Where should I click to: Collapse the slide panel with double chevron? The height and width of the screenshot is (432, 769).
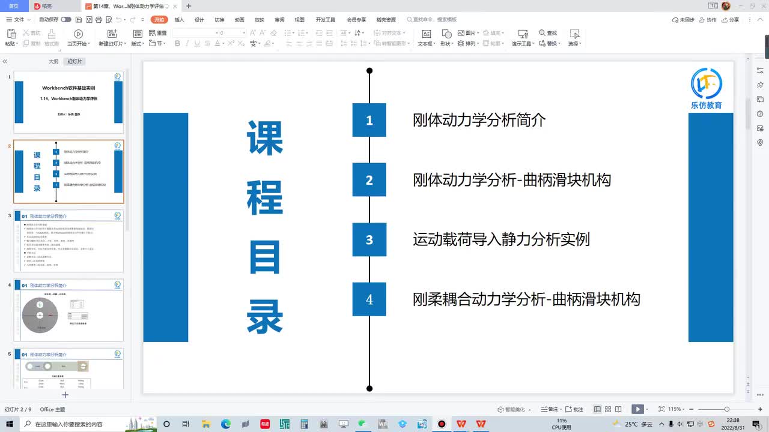[x=5, y=61]
